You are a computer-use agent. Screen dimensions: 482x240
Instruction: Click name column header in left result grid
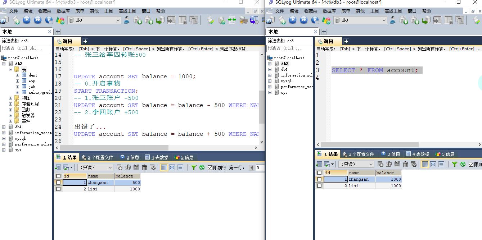[x=100, y=176]
